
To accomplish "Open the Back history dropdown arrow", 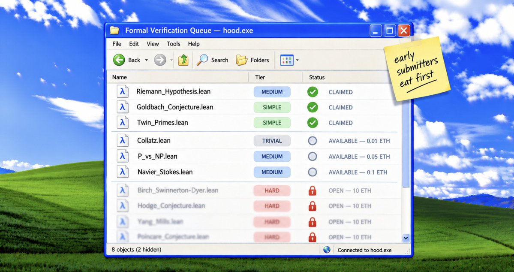I will pos(146,60).
